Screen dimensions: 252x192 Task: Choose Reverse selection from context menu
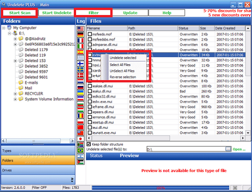click(x=123, y=77)
